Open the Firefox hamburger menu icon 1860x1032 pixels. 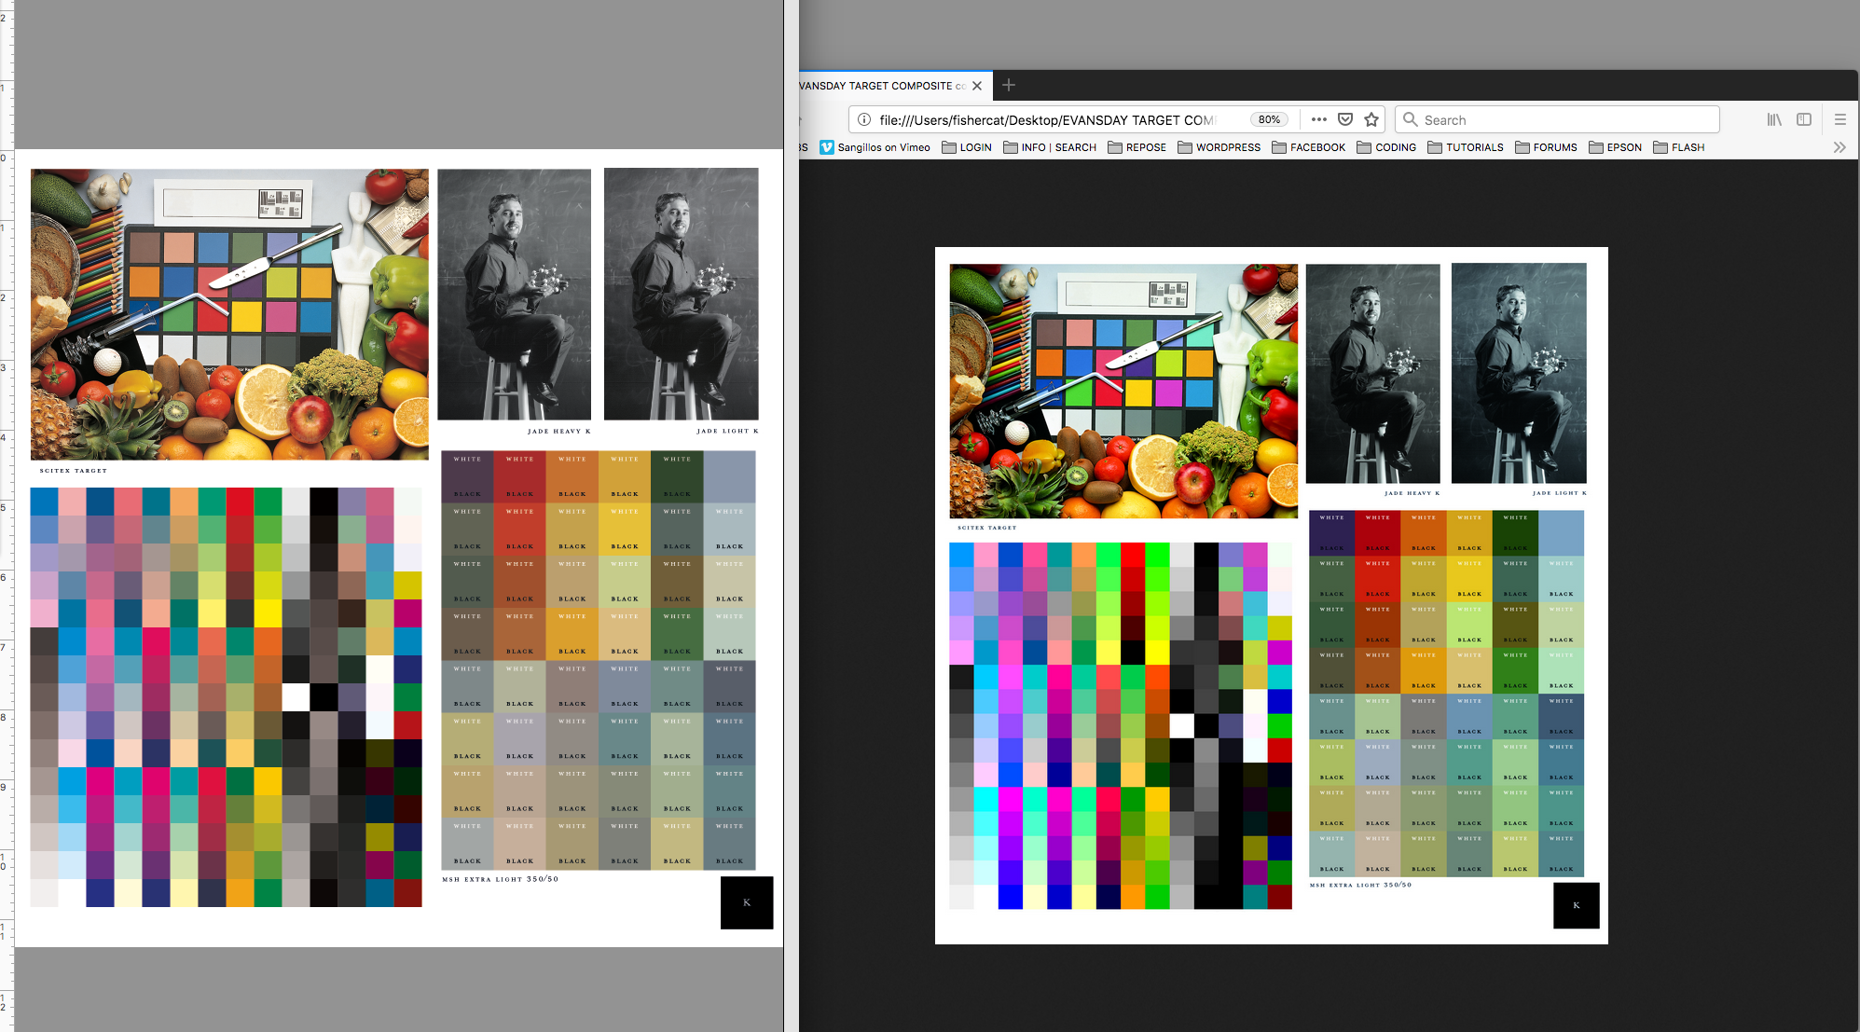[x=1839, y=119]
